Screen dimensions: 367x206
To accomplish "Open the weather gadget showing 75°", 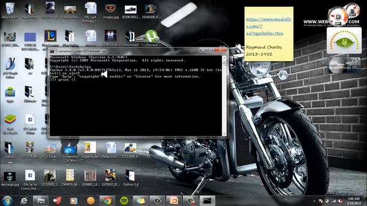I will pos(344,65).
